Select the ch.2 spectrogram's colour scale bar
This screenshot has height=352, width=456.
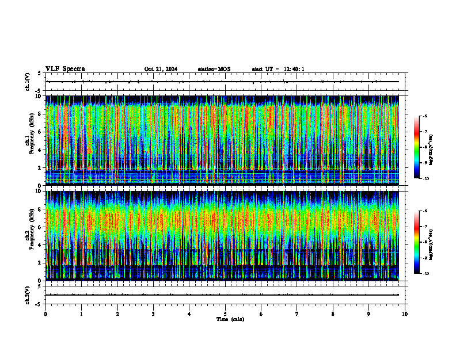point(416,242)
